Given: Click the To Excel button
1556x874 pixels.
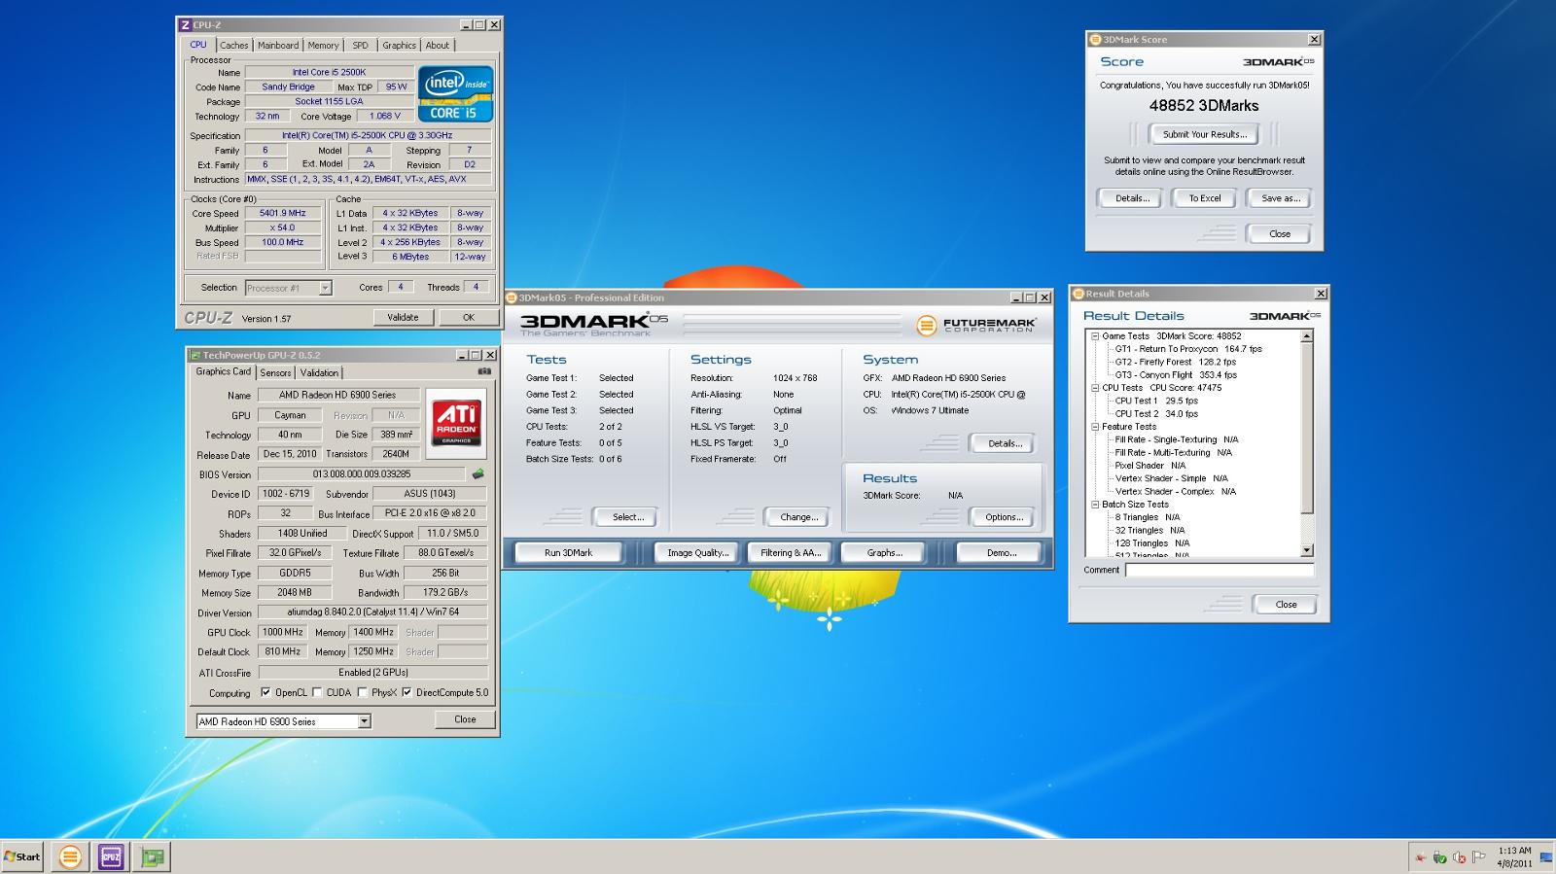Looking at the screenshot, I should (1205, 198).
